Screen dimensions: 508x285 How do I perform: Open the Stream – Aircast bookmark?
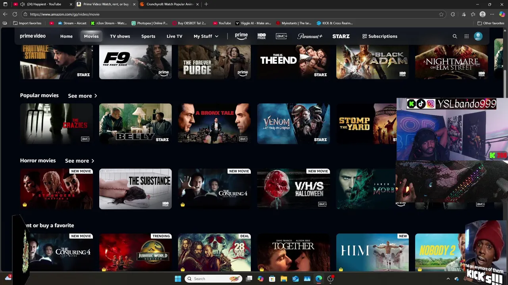click(72, 23)
